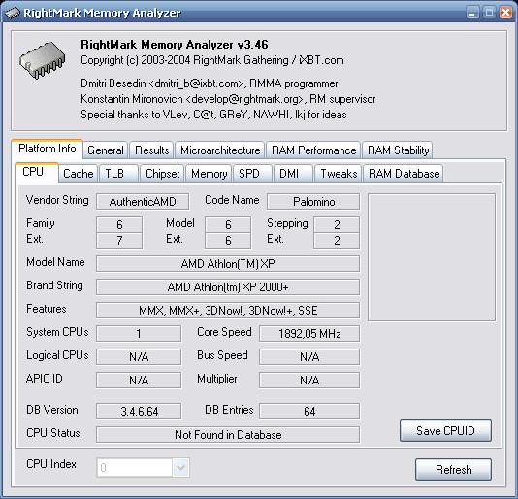Click the CPU Status Not Found in Database
This screenshot has height=499, width=518.
pos(228,435)
